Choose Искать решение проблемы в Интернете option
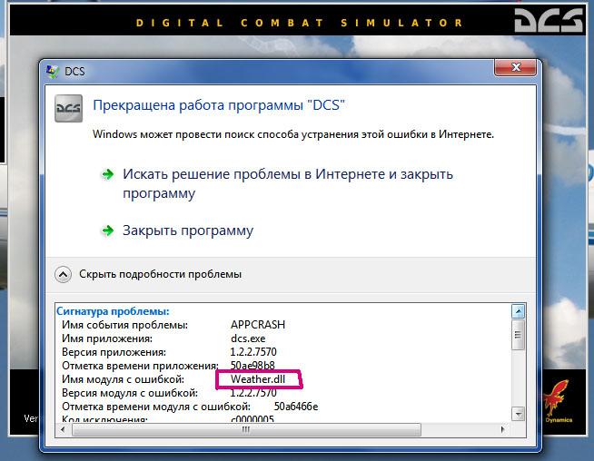The height and width of the screenshot is (461, 594). click(x=288, y=183)
